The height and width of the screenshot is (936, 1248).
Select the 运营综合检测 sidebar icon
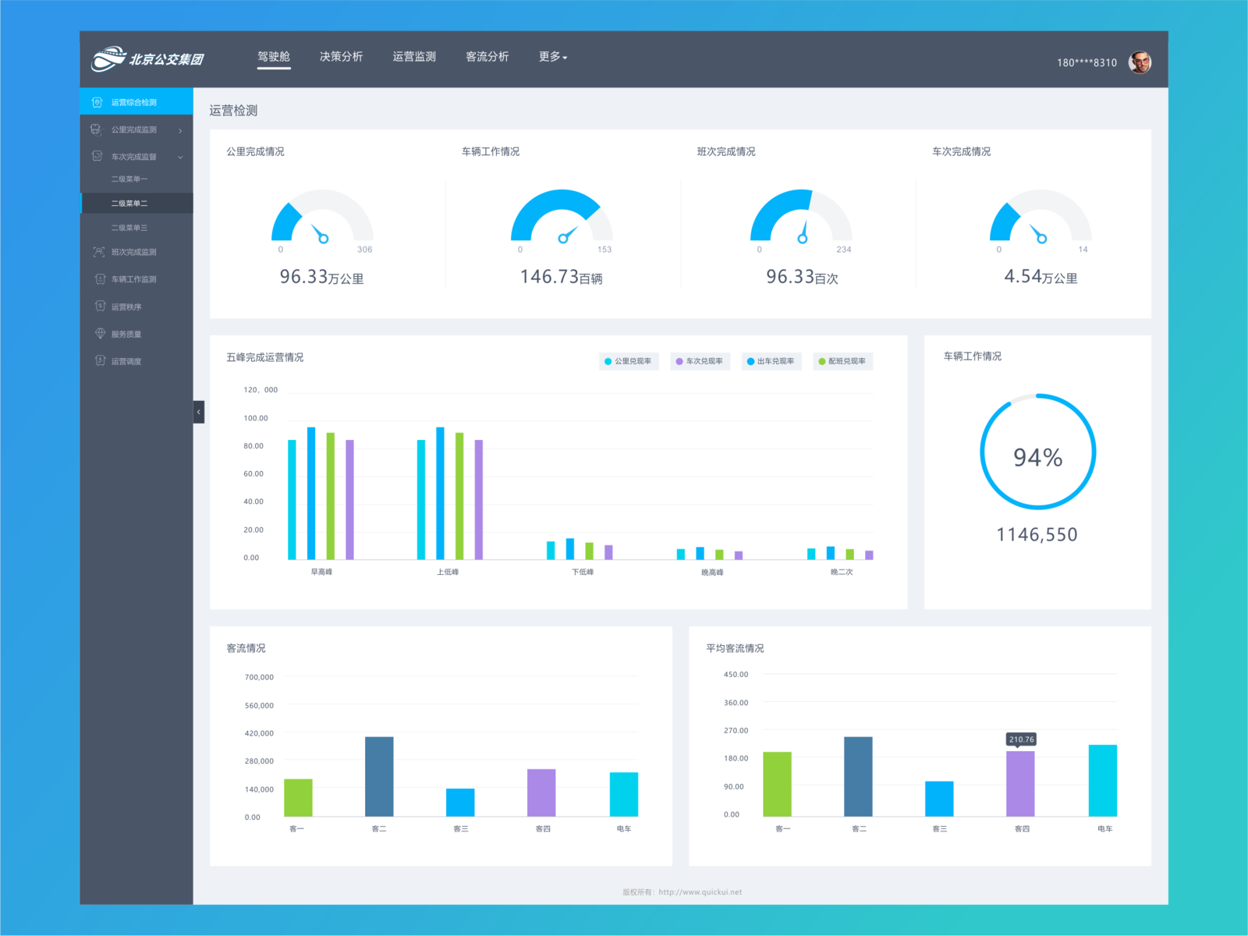97,101
